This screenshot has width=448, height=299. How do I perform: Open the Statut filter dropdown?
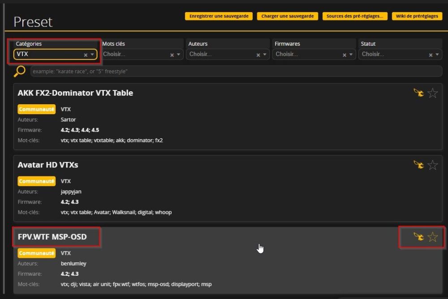[395, 54]
